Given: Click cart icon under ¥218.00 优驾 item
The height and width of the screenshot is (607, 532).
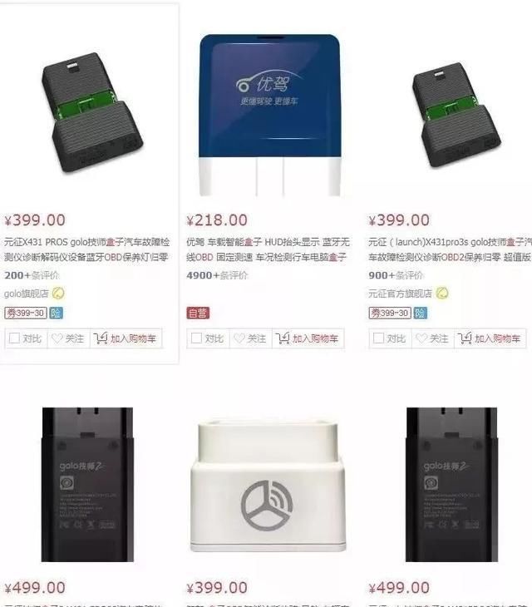Looking at the screenshot, I should pyautogui.click(x=283, y=338).
